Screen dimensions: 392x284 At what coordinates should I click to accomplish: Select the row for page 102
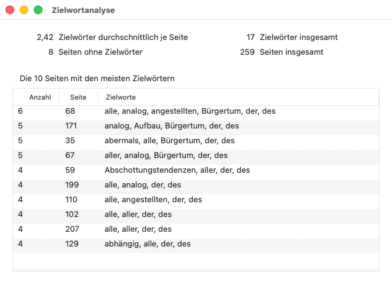[196, 214]
